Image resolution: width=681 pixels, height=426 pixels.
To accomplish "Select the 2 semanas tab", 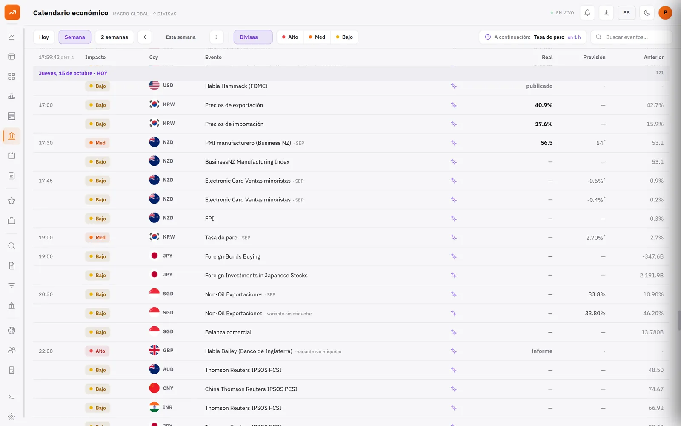I will point(114,37).
